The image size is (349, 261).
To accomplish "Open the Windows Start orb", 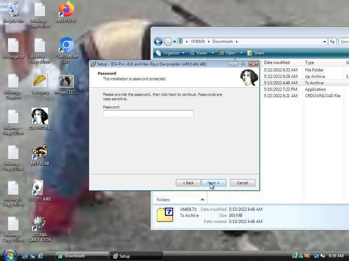I will click(10, 256).
